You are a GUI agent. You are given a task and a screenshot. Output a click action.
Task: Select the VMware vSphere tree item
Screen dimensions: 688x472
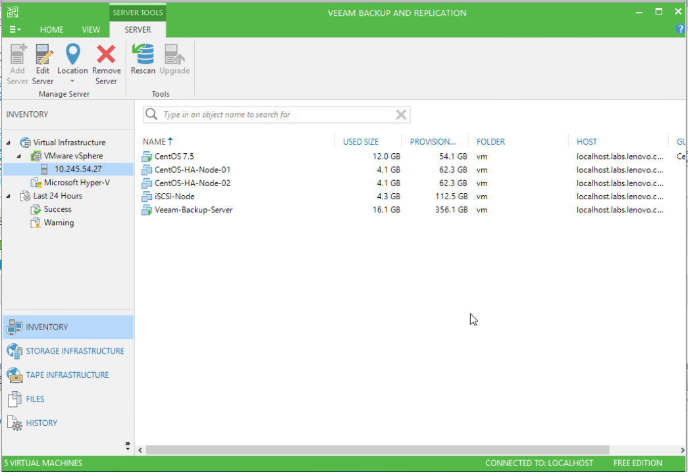tap(73, 156)
